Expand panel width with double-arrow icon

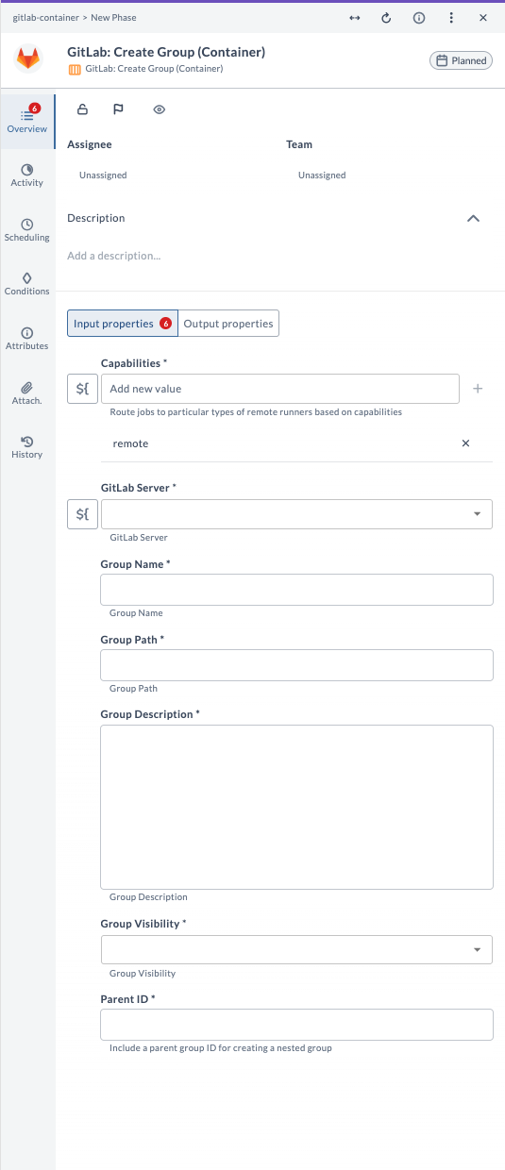coord(355,18)
